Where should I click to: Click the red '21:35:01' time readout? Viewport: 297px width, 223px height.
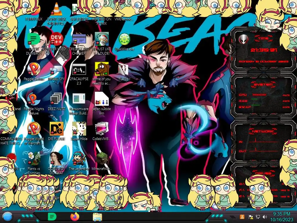pos(264,50)
